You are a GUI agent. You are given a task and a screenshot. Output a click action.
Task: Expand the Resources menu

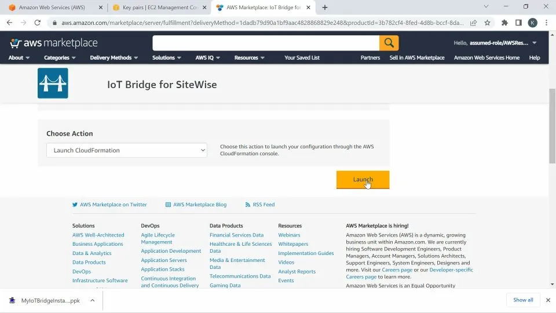249,57
